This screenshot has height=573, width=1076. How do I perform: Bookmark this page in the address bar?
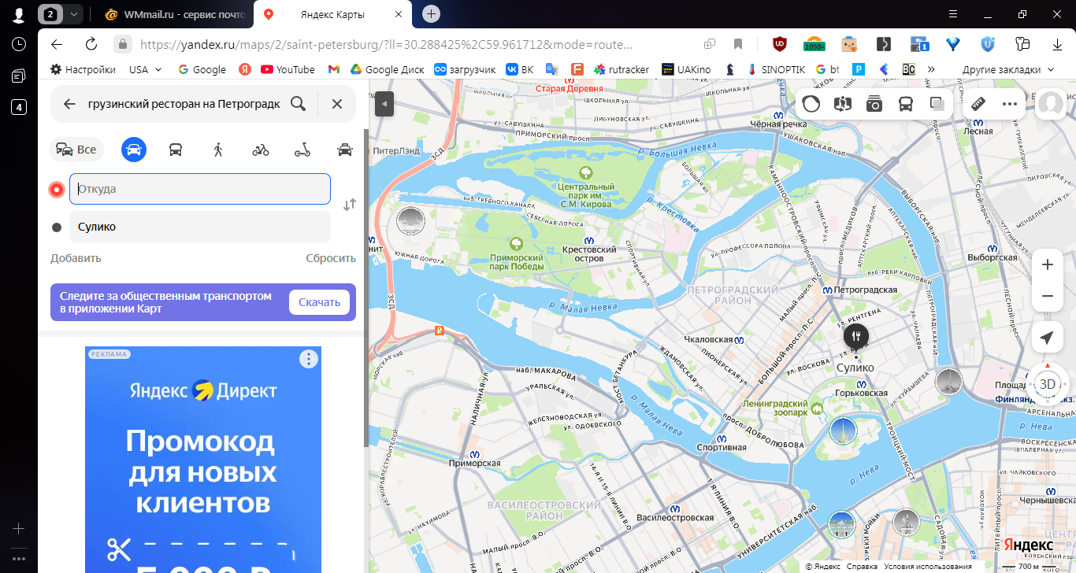[x=738, y=44]
